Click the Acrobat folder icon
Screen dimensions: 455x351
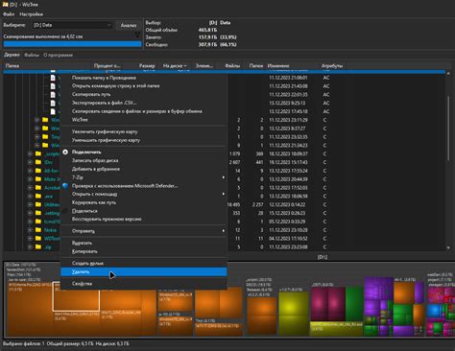38,187
